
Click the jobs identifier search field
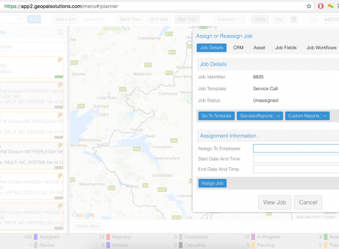point(32,47)
